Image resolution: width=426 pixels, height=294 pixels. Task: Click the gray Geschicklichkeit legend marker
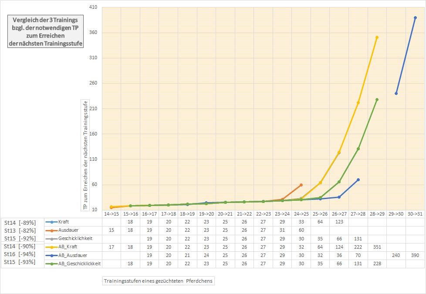point(51,239)
